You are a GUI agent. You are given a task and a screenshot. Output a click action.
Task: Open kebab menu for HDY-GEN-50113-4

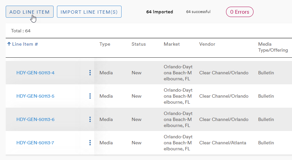pyautogui.click(x=90, y=73)
